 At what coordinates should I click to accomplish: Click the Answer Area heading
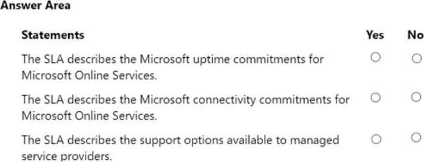35,5
